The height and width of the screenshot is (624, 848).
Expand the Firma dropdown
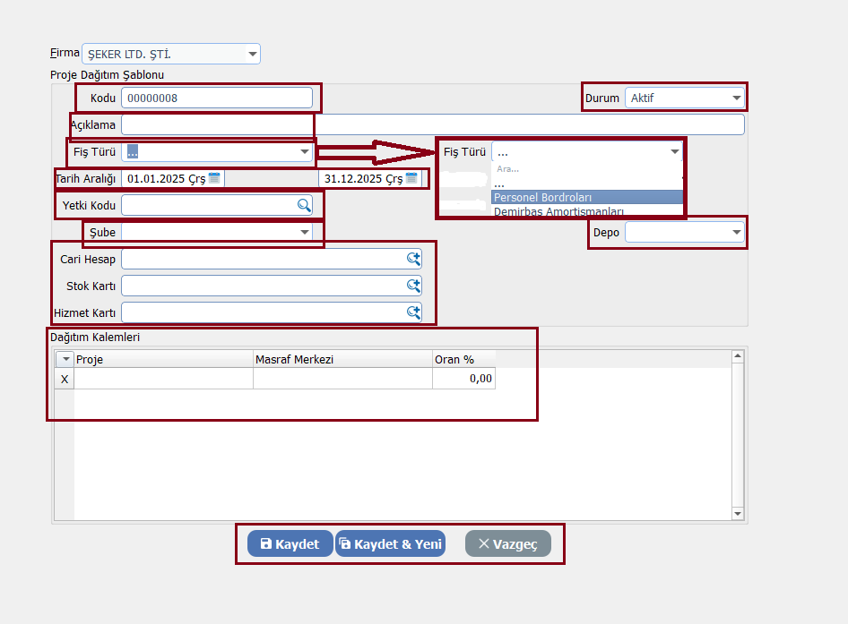tap(252, 55)
